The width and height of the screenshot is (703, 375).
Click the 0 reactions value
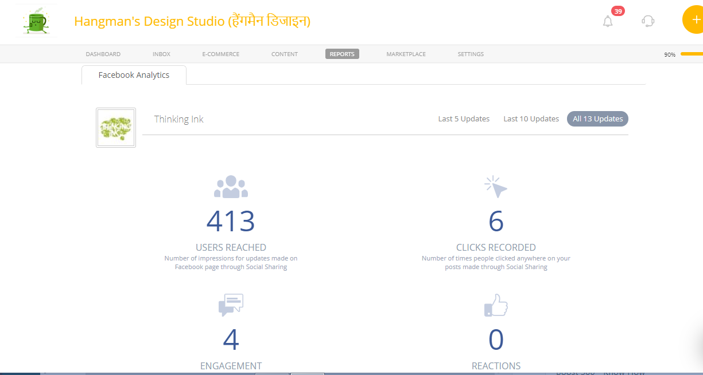[x=496, y=340]
